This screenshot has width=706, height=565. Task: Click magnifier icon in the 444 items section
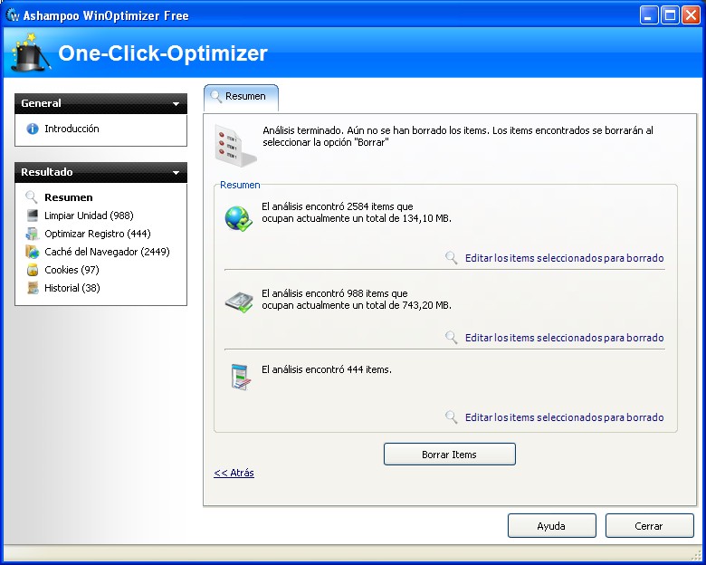451,417
